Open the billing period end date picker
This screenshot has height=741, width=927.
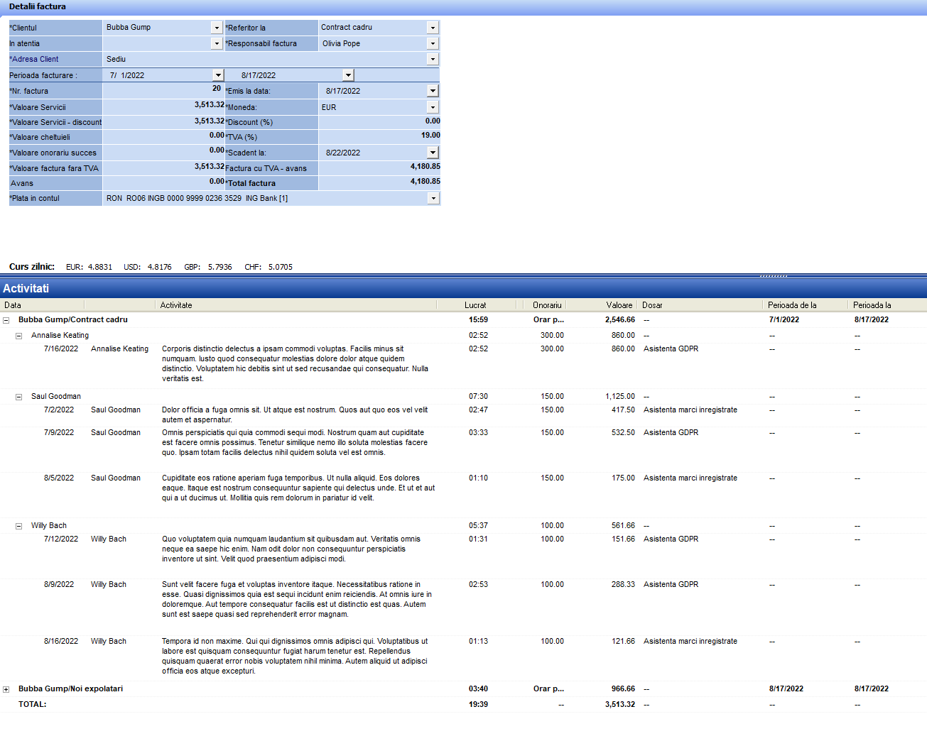pyautogui.click(x=347, y=75)
